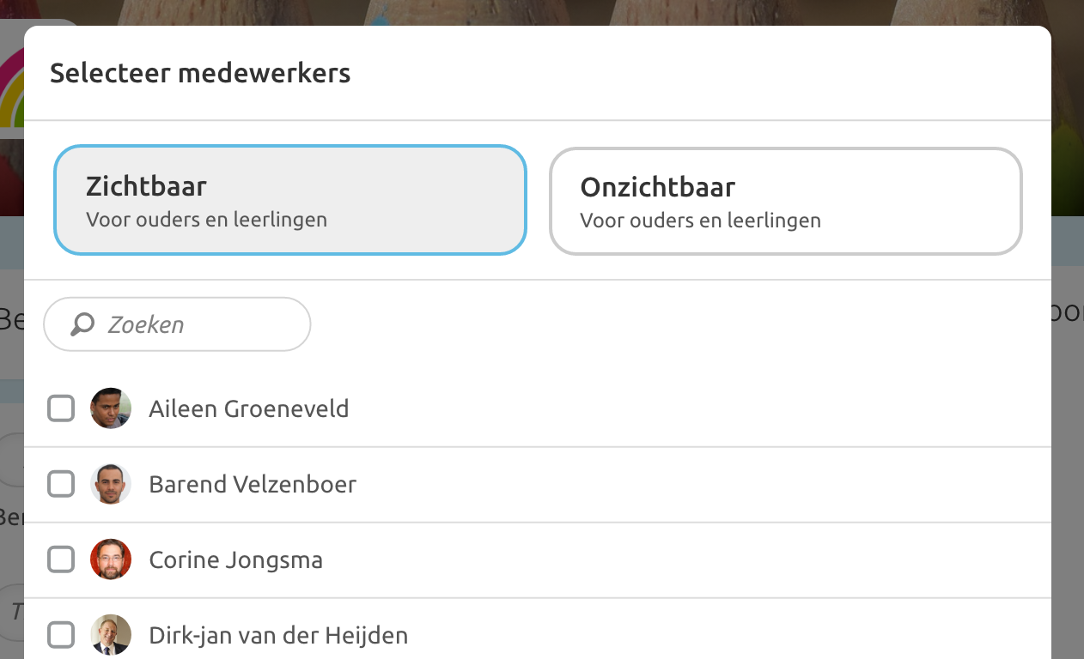Image resolution: width=1084 pixels, height=659 pixels.
Task: Tick the checkbox for Aileen Groeneveld
Action: tap(61, 408)
